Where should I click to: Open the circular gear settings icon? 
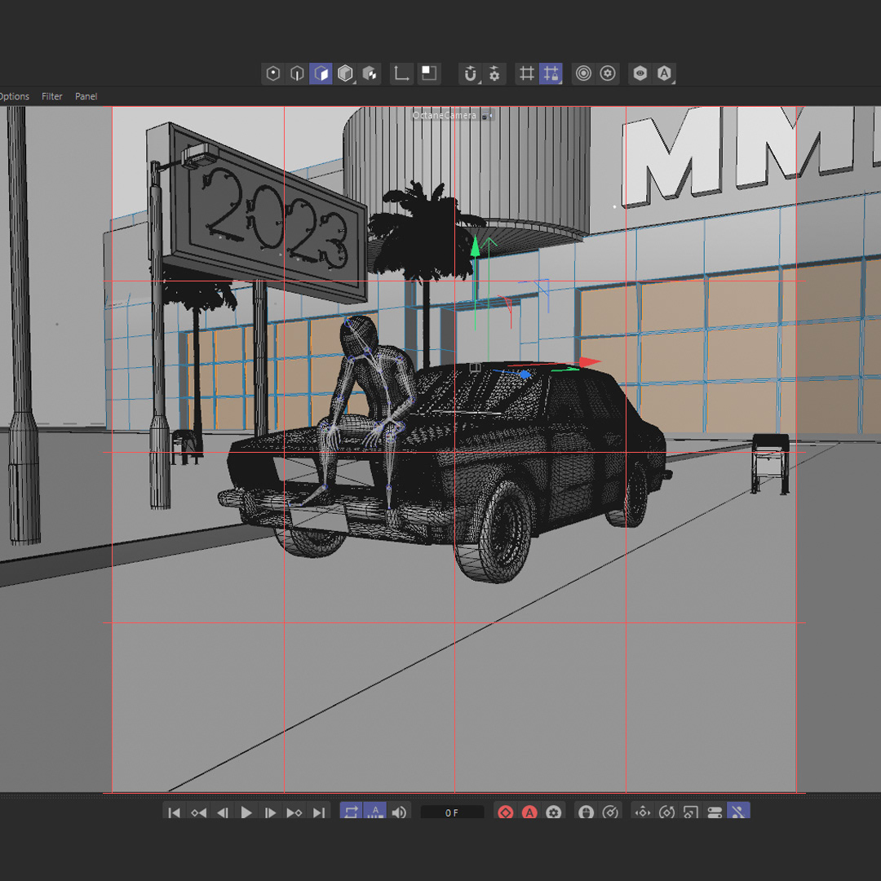click(x=608, y=73)
